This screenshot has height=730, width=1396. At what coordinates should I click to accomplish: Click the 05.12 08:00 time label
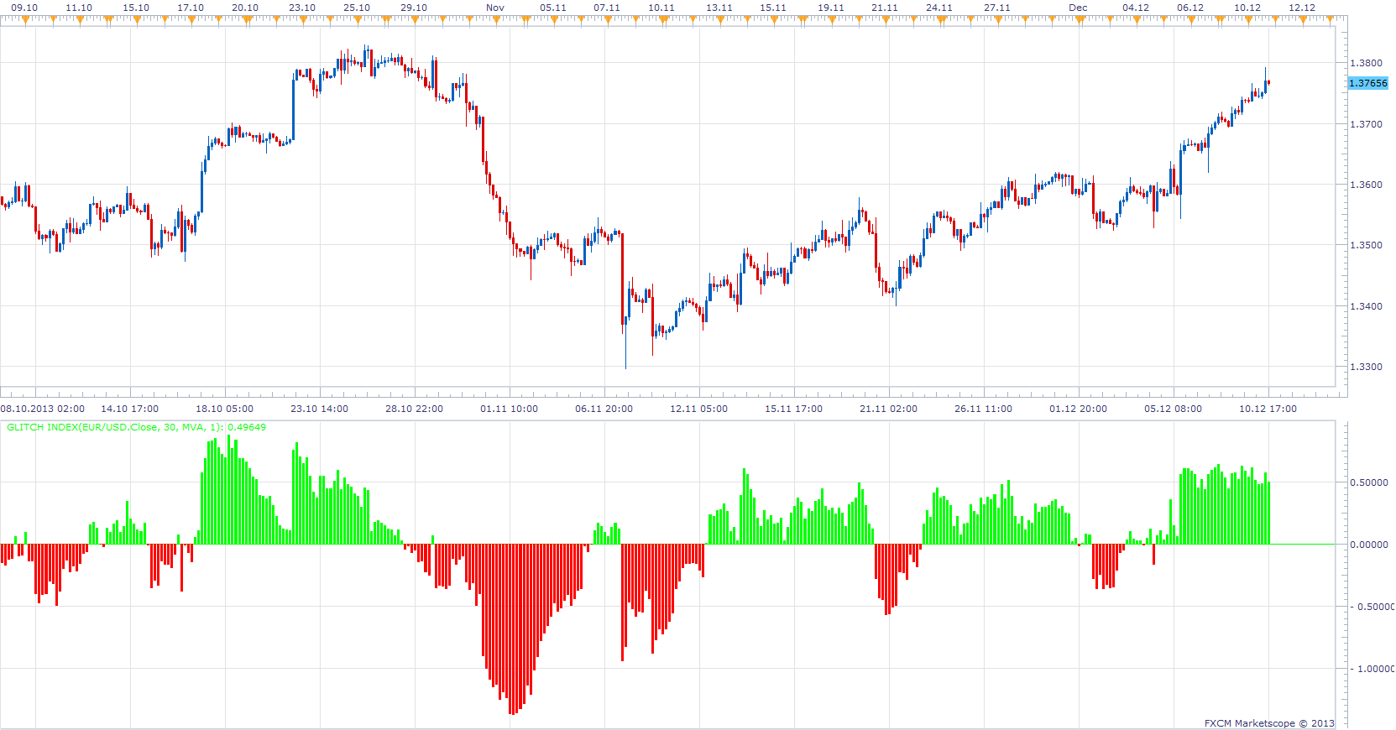point(1173,409)
